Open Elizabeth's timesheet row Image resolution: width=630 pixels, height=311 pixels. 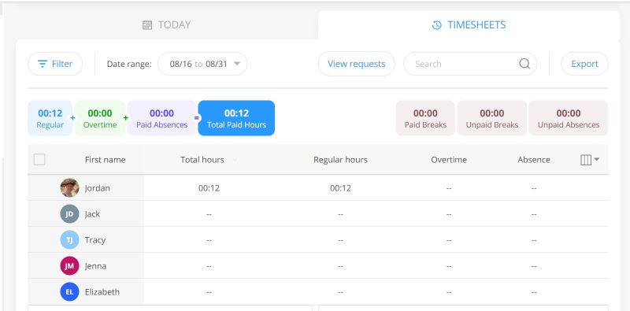318,292
